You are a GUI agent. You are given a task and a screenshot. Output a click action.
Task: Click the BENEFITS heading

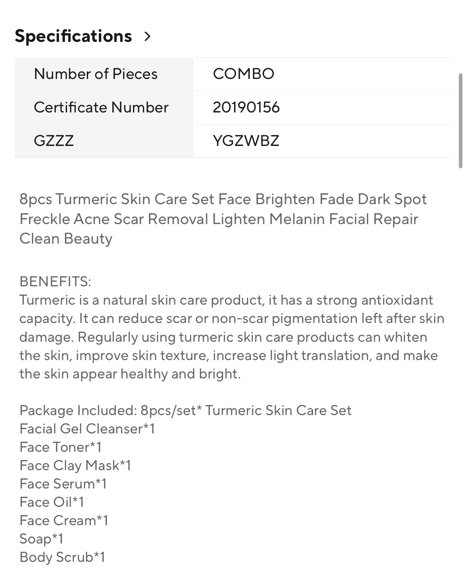[55, 282]
